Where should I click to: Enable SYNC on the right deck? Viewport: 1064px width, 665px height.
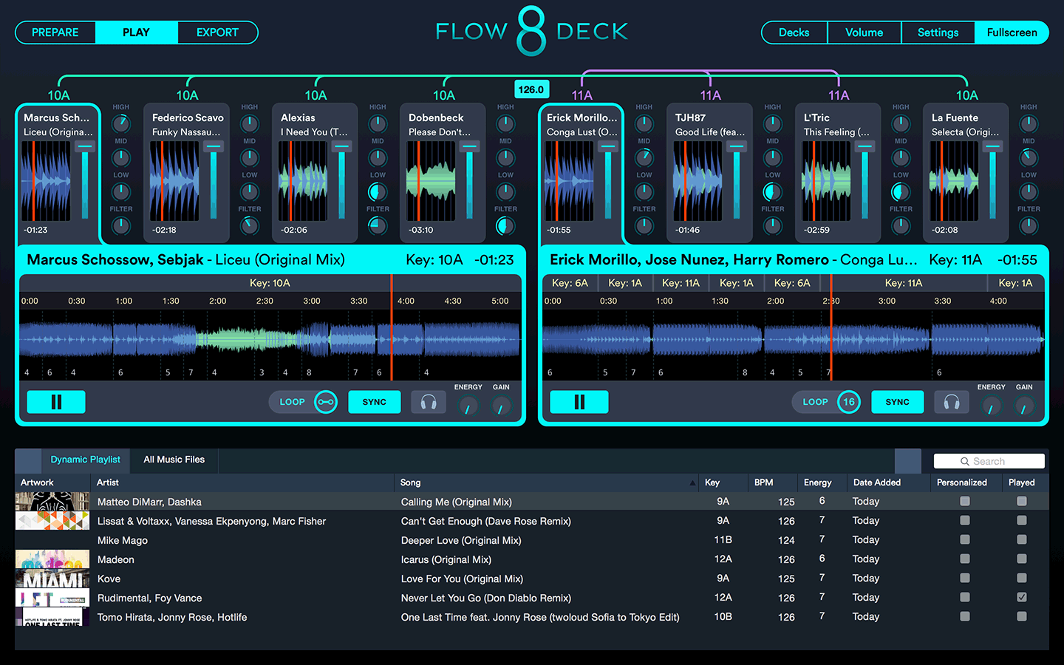click(898, 402)
